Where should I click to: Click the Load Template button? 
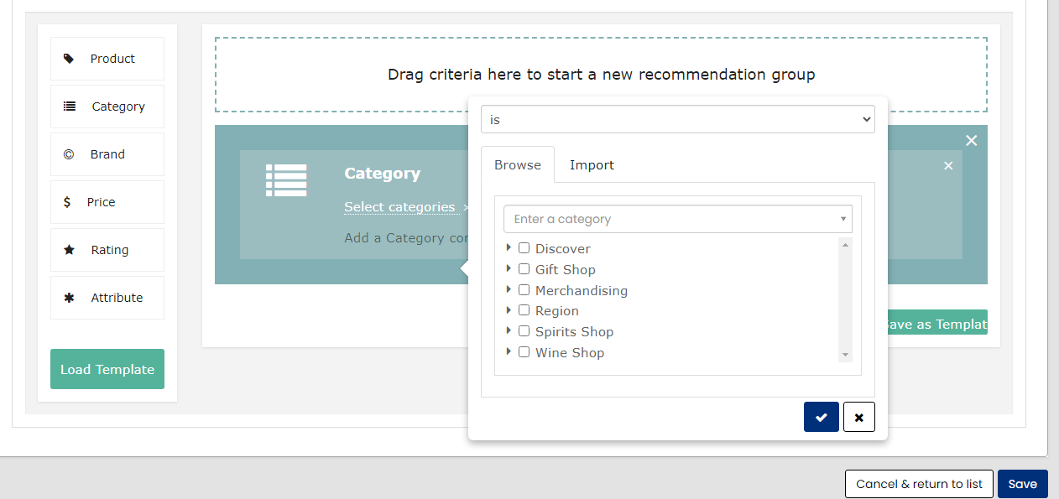click(x=107, y=369)
